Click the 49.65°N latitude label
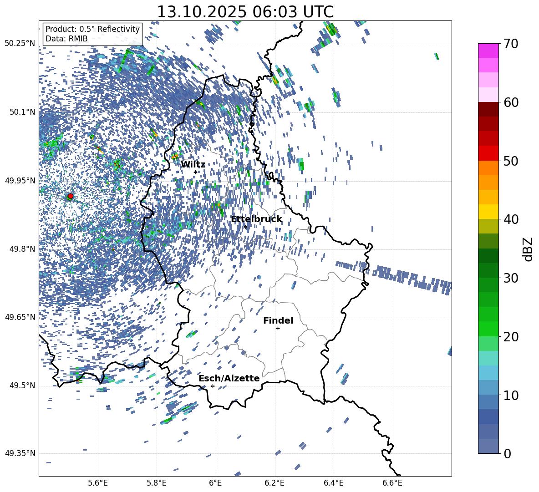The width and height of the screenshot is (539, 492). (20, 317)
